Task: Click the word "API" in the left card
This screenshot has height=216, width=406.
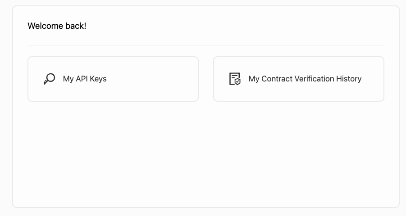Action: click(x=82, y=79)
